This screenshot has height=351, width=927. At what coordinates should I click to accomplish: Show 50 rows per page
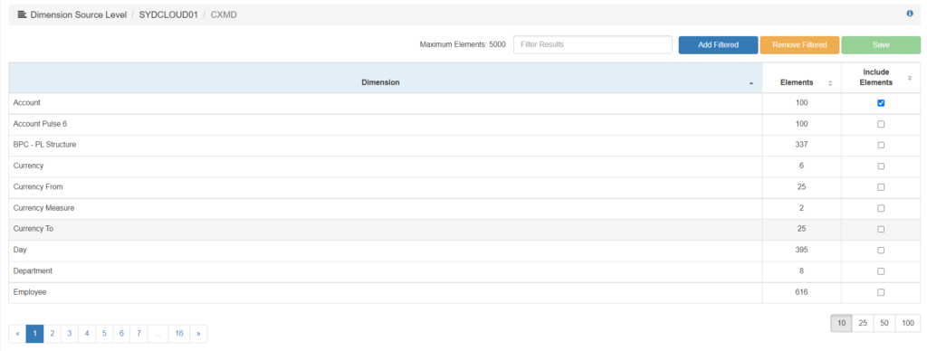point(884,323)
